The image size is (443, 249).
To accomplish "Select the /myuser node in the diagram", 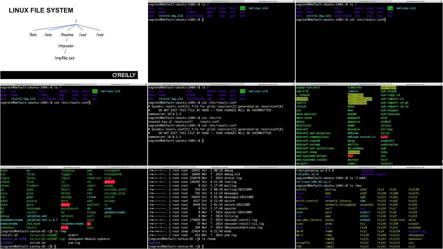I will (66, 46).
